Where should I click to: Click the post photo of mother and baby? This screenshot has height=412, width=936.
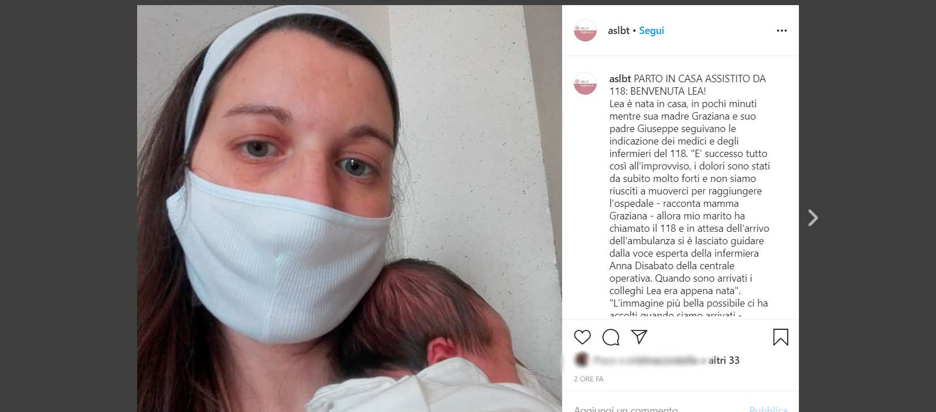[350, 209]
